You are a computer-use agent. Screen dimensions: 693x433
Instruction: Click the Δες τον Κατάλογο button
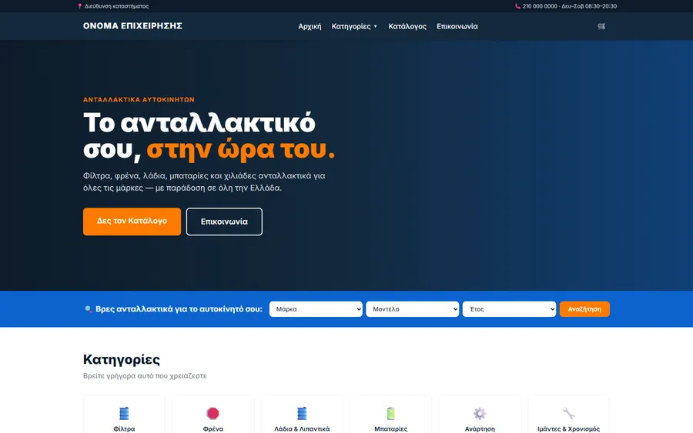[132, 221]
